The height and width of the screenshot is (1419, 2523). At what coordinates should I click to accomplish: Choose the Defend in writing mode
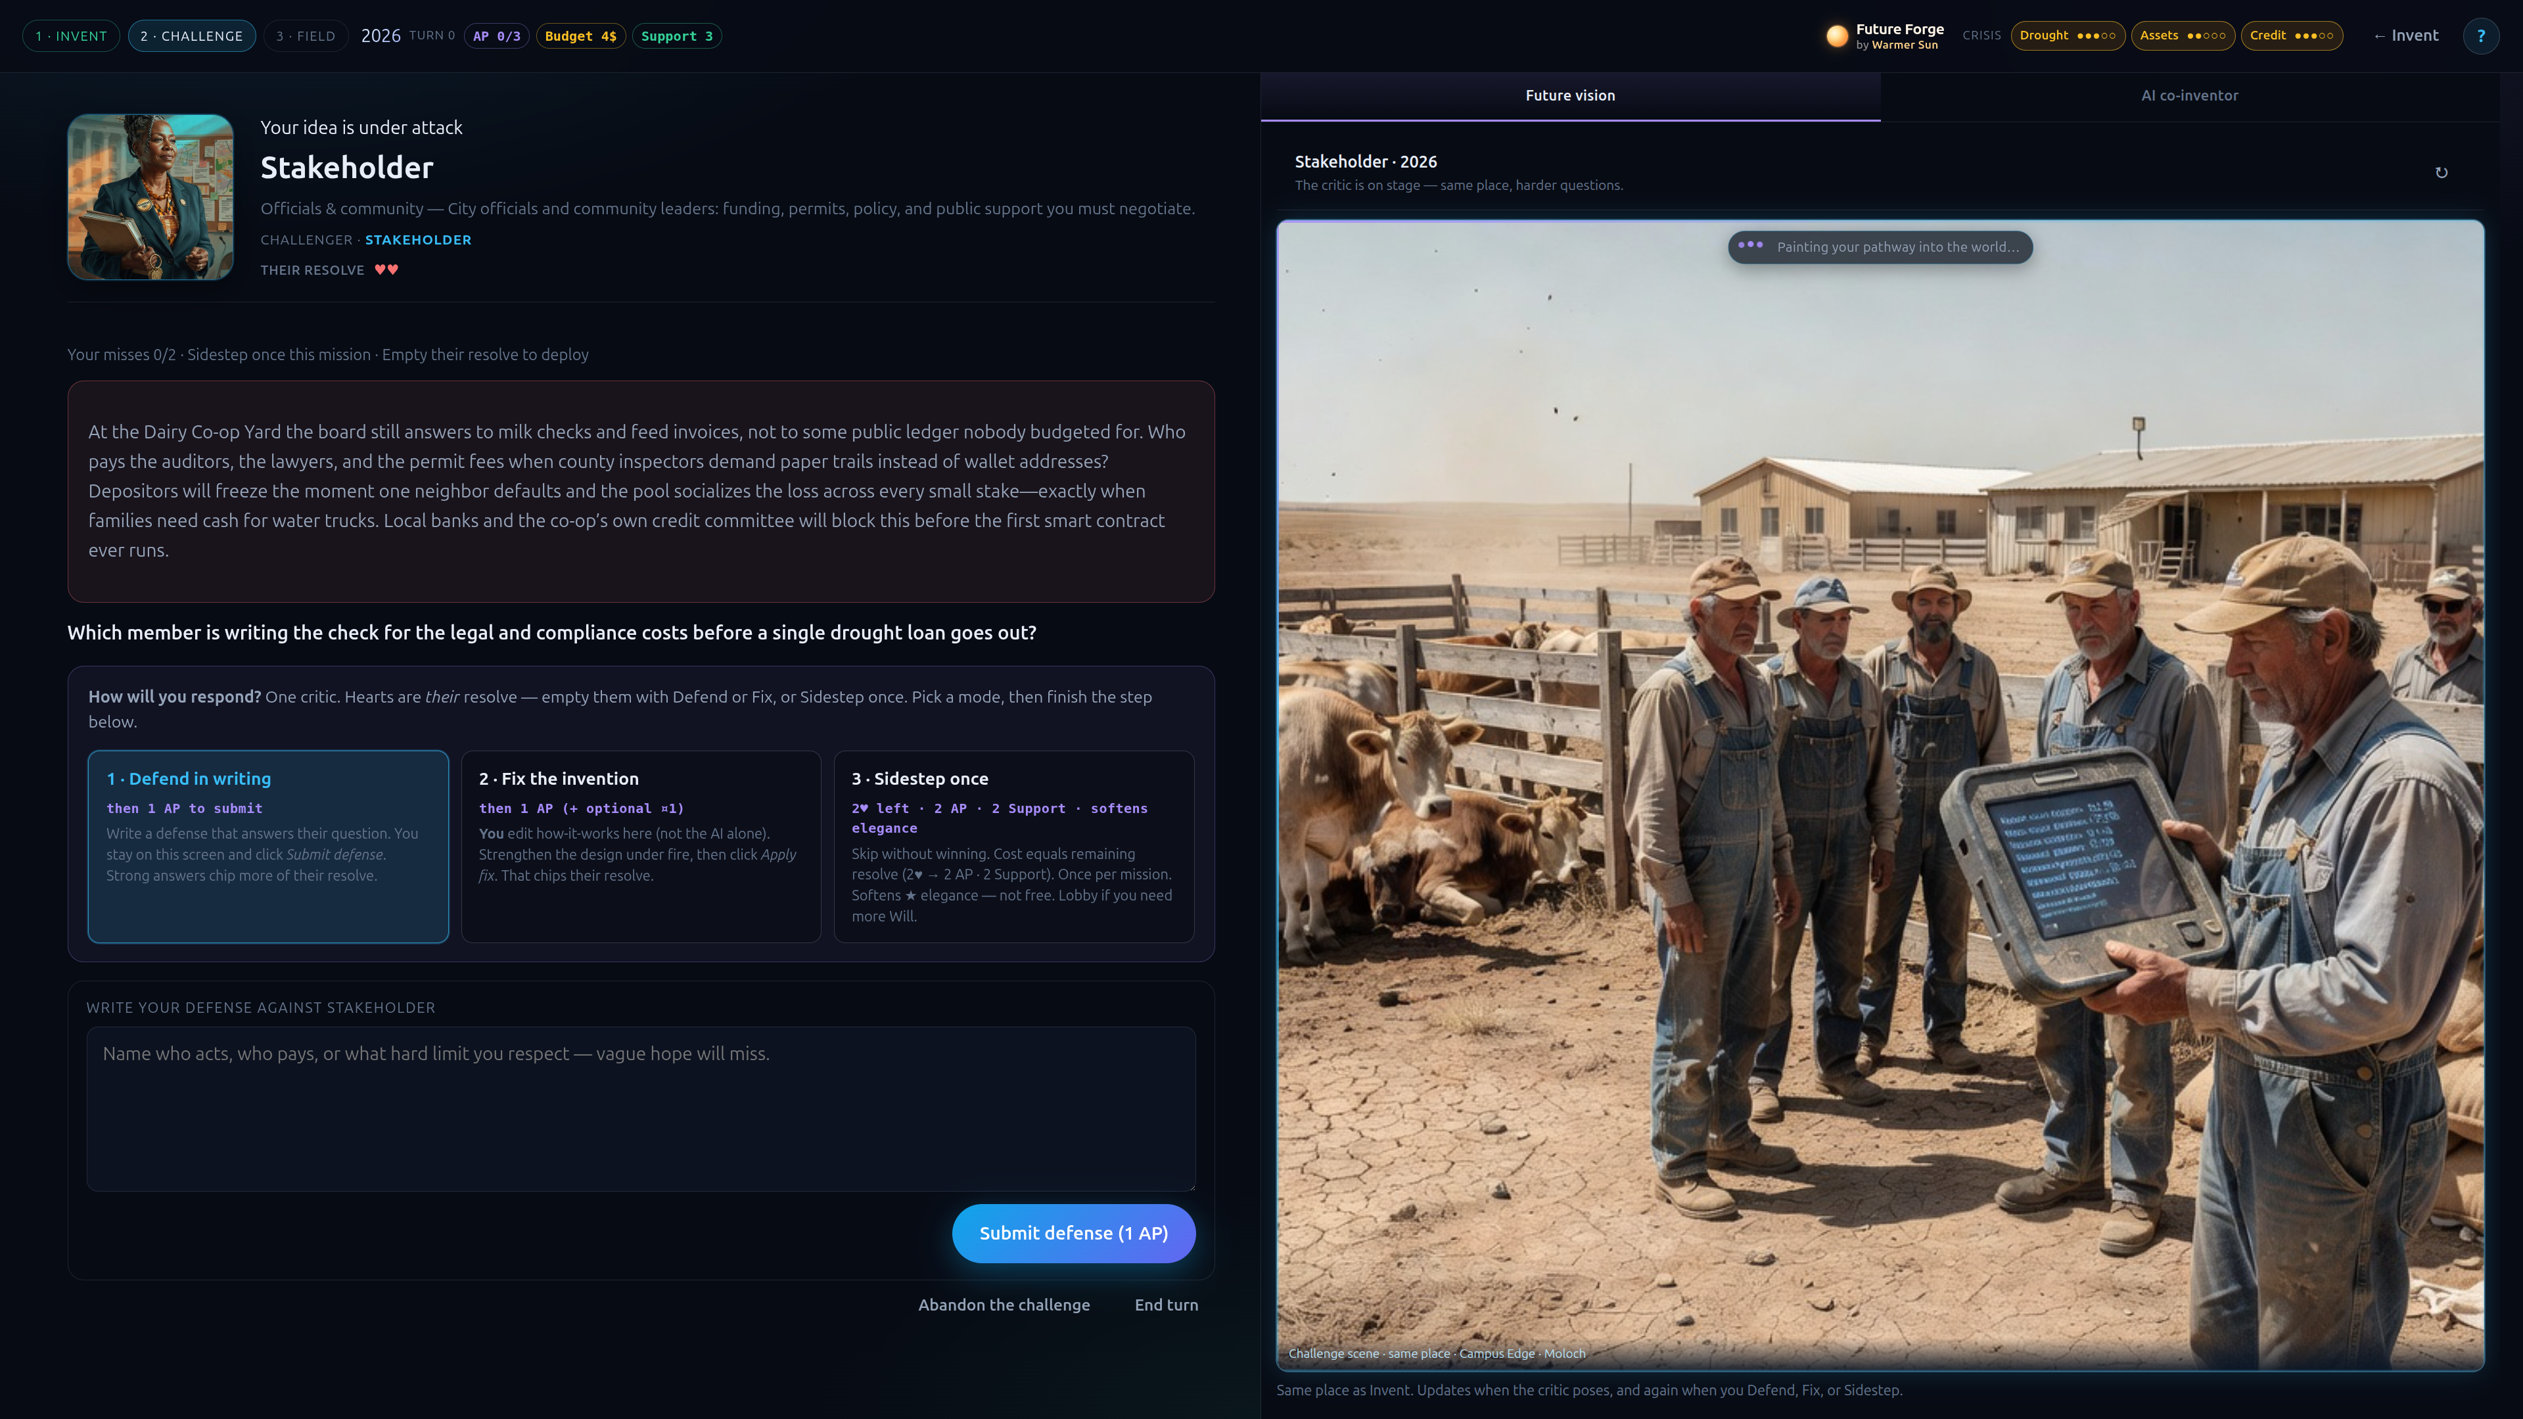pyautogui.click(x=267, y=846)
